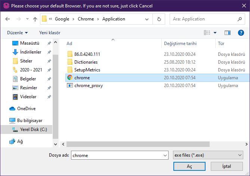250x176 pixels.
Task: Click pin icon next to İndirilenler
Action: pos(49,52)
